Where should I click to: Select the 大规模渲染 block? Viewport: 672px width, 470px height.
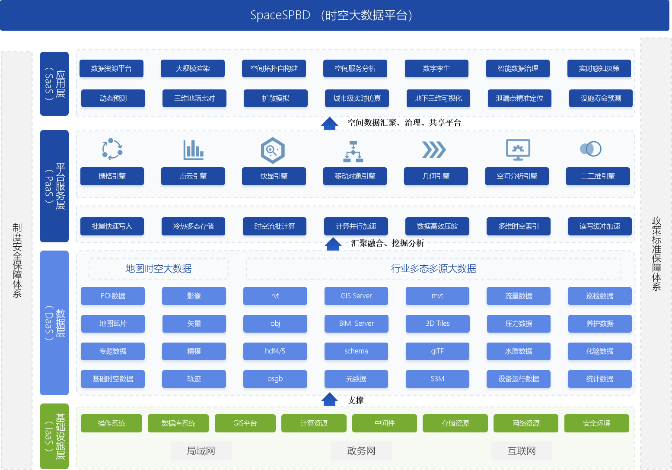[x=193, y=68]
